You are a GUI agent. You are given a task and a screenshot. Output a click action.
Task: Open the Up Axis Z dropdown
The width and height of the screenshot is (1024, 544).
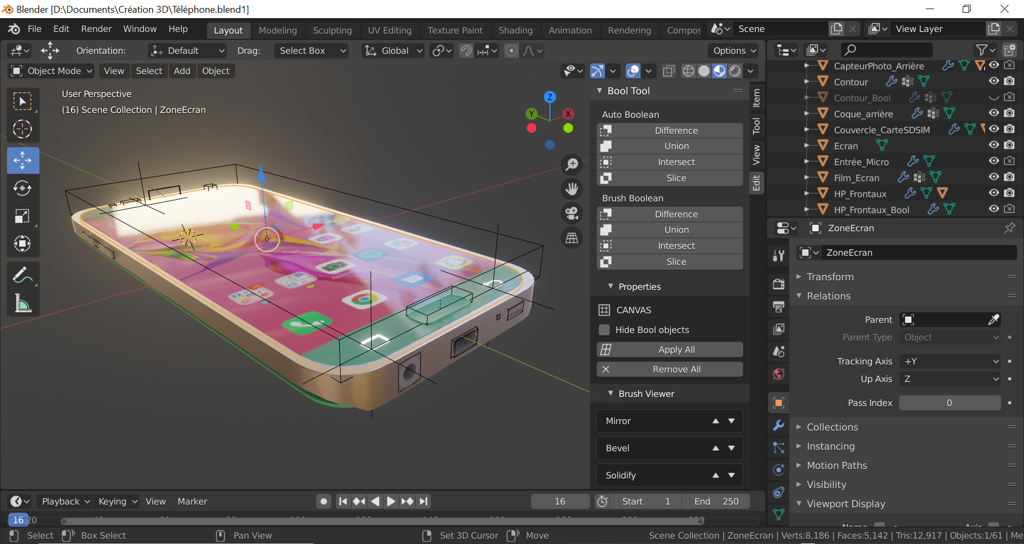coord(950,379)
